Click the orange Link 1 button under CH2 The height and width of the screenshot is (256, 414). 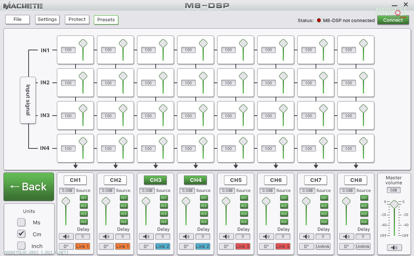[x=122, y=246]
